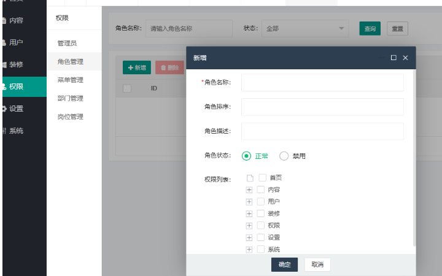Expand the 用户 permission tree node
Image resolution: width=442 pixels, height=276 pixels.
(x=249, y=202)
